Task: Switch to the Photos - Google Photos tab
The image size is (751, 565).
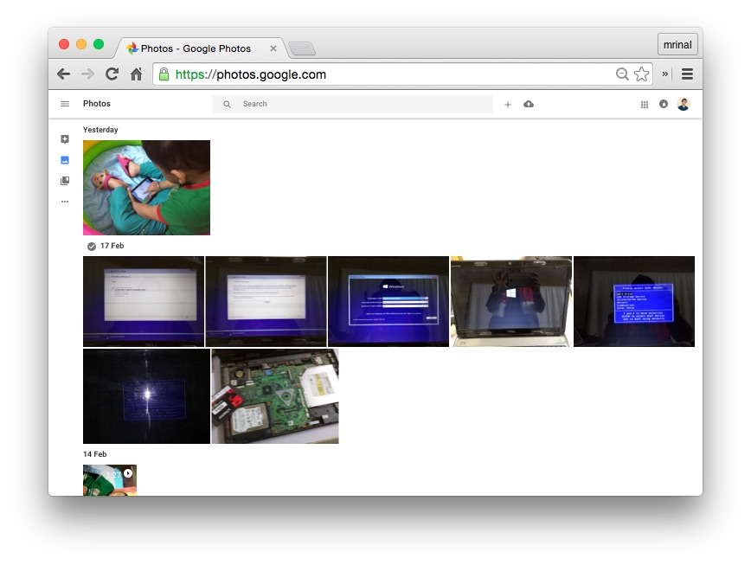Action: pos(196,48)
